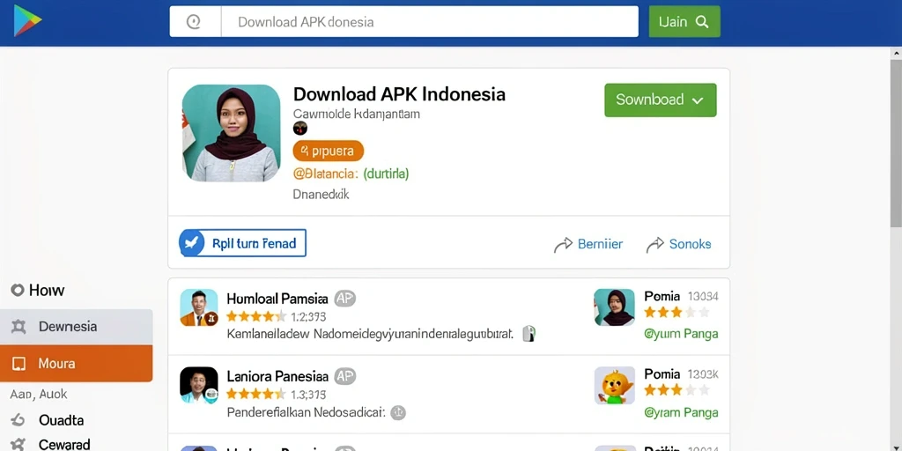Open the Laniora Panesiaa app icon
Screen dimensions: 902x451
(199, 385)
